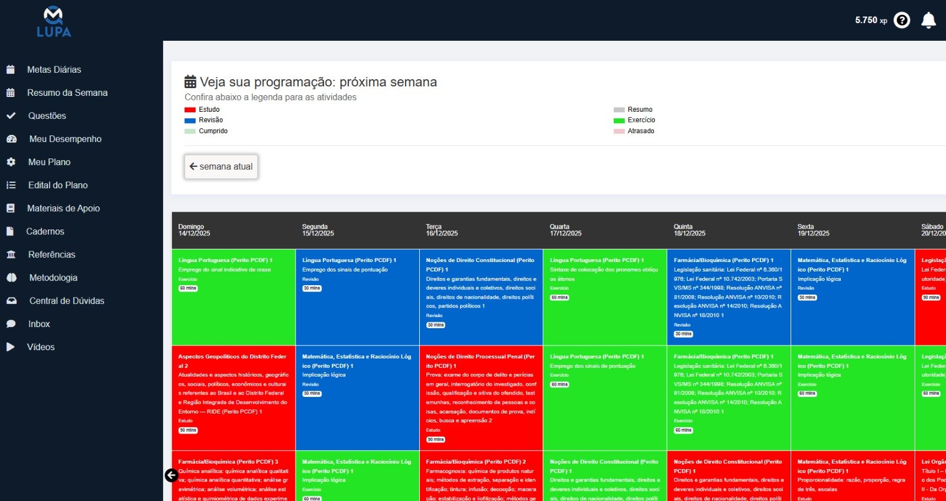Click the pink Atrasado legend swatch
Image resolution: width=946 pixels, height=501 pixels.
[619, 131]
